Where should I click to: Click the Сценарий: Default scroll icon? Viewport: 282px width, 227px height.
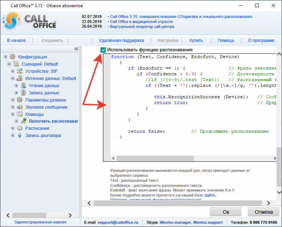tap(16, 64)
